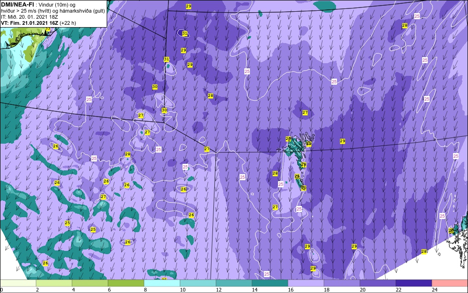468x293 pixels.
Task: Click the legend tick label 14
Action: click(255, 290)
